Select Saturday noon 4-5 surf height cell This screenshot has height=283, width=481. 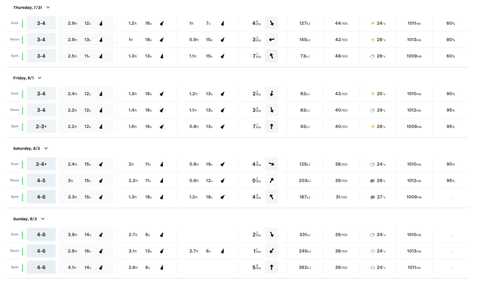(41, 180)
